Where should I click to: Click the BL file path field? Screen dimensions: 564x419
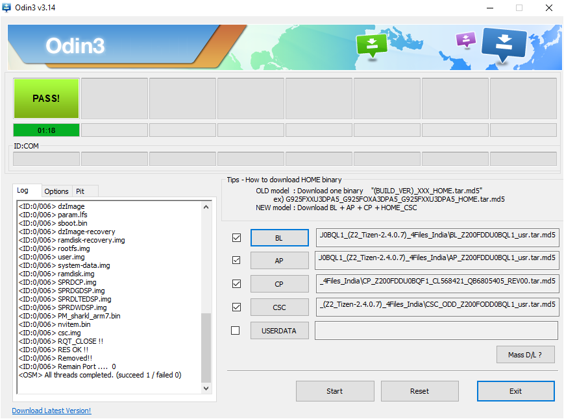pos(437,237)
